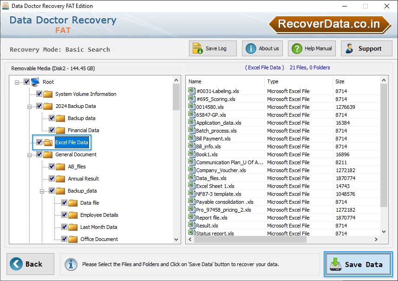This screenshot has height=281, width=398.
Task: Toggle the Backup_data folder checkbox
Action: point(52,190)
